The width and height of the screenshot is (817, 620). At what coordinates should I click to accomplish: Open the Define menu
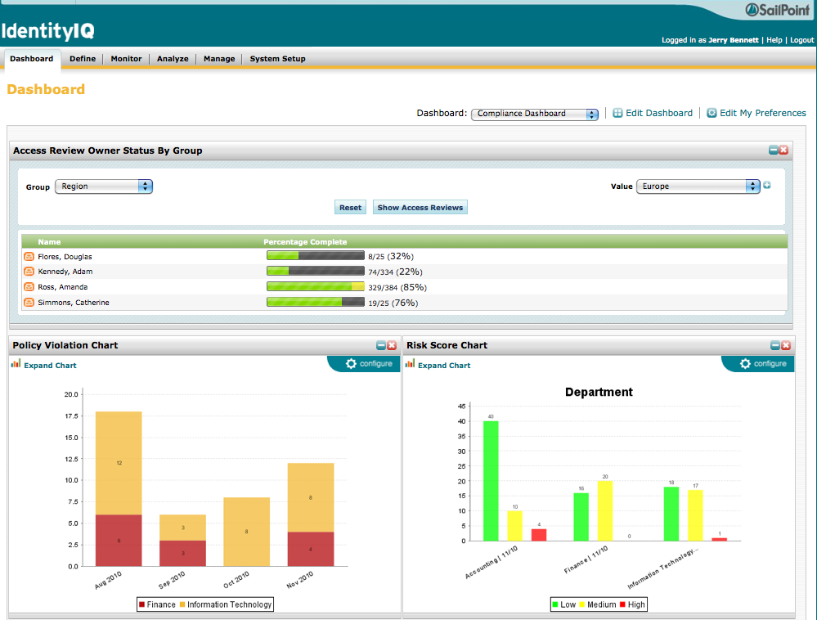click(x=83, y=59)
